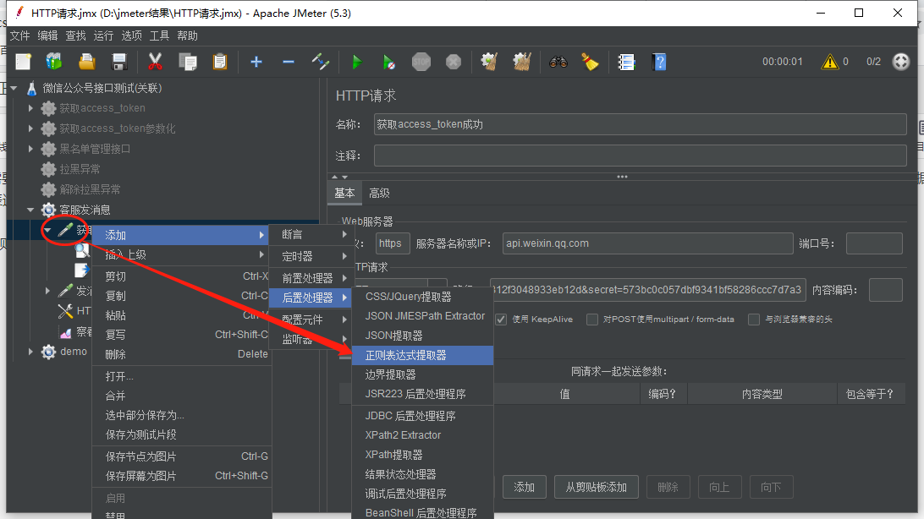Toggle 使用 KeepAlive checkbox
Screen dimensions: 924x519
click(501, 319)
